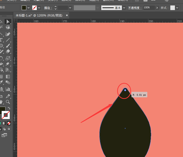The height and width of the screenshot is (157, 183).
Task: Select the Puppet Warp pin tool
Action: [x=8, y=64]
